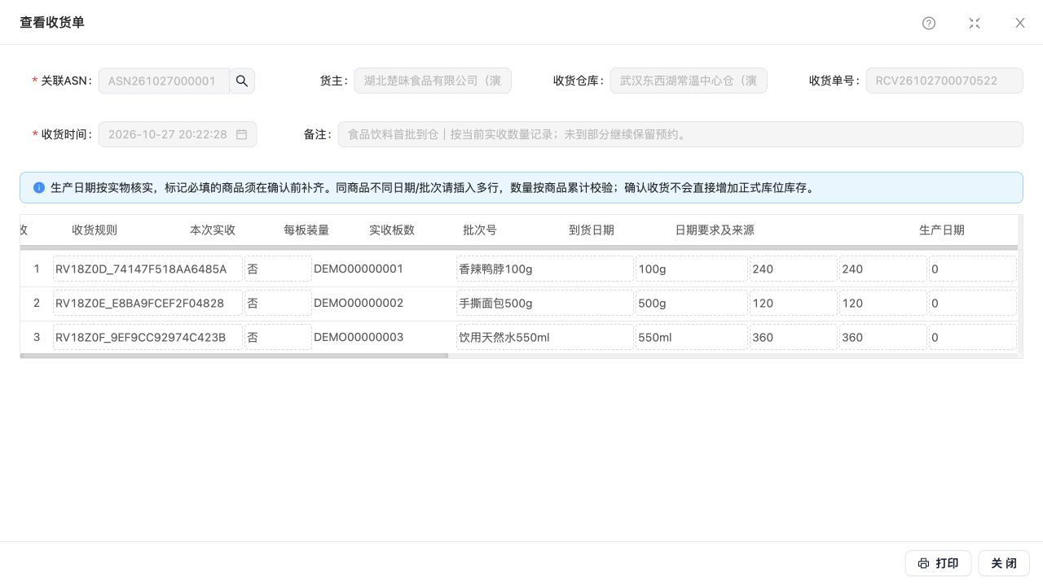Screen dimensions: 1043x586
Task: Click the 收货仓库 field
Action: pyautogui.click(x=689, y=81)
